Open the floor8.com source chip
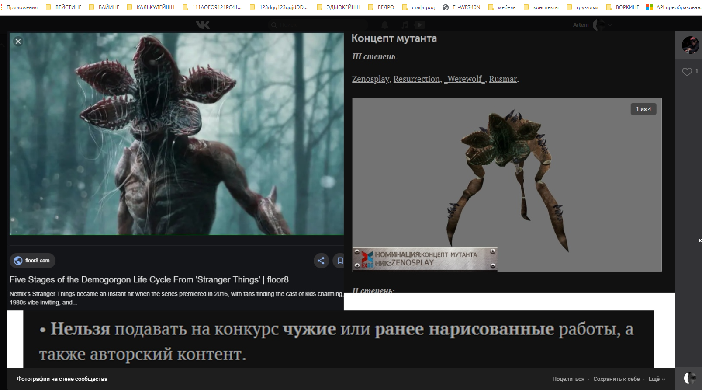 32,261
